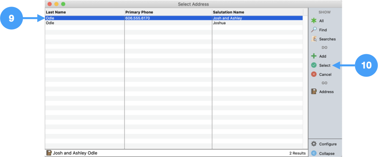The width and height of the screenshot is (378, 157).
Task: Click the Select button label
Action: (325, 66)
